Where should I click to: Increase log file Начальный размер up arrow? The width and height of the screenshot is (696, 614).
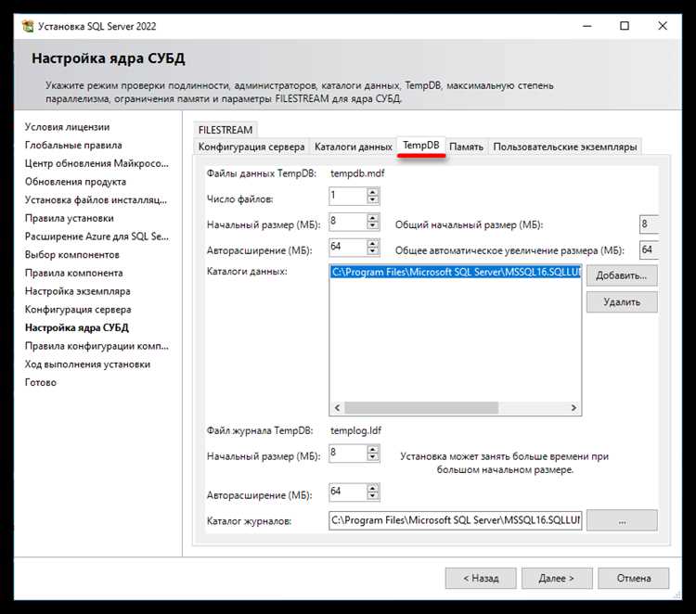[x=373, y=449]
